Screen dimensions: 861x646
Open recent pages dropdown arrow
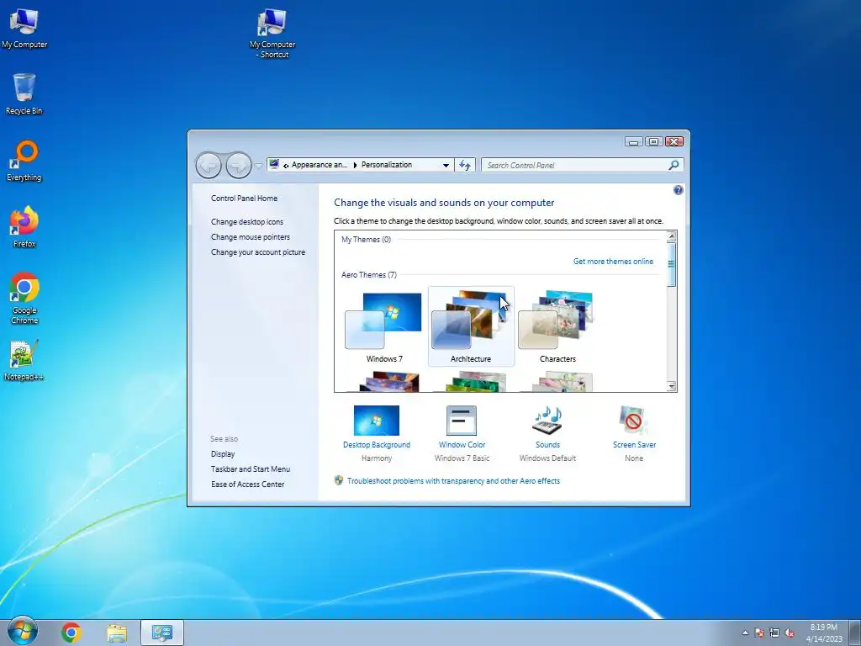point(258,166)
